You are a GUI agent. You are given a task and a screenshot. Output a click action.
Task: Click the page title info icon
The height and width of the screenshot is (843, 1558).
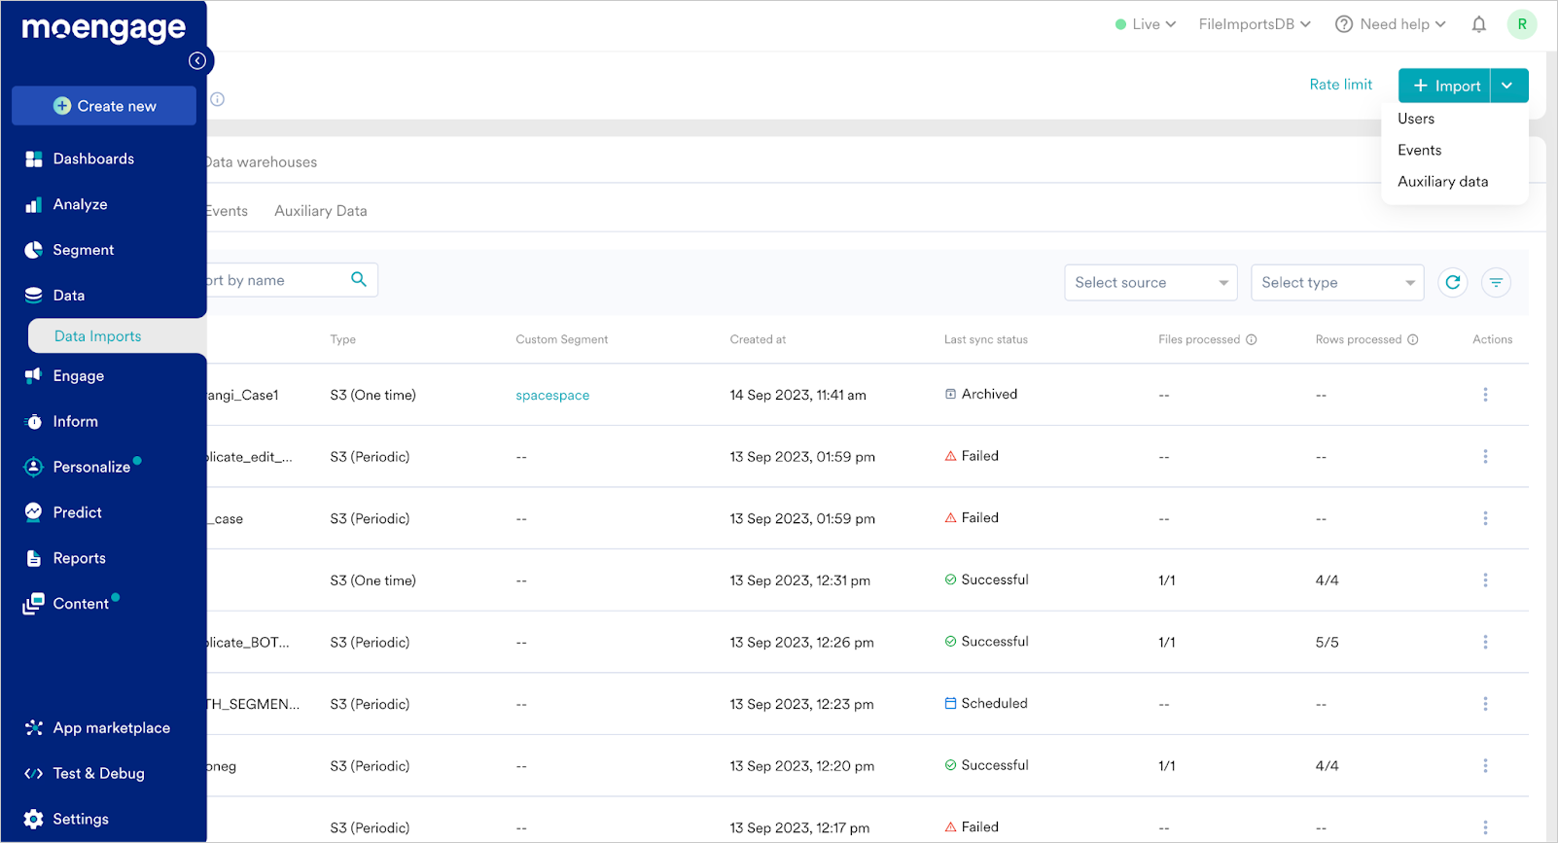[x=218, y=99]
